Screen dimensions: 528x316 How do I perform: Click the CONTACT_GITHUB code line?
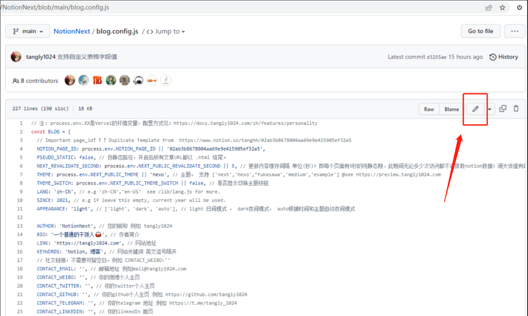tap(142, 295)
